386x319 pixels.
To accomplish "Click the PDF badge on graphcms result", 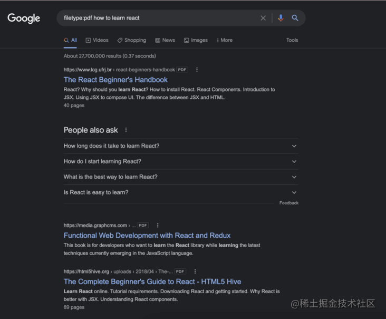I will 143,226.
